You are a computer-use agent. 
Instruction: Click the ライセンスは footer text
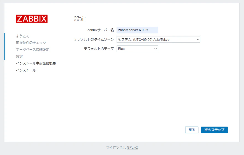coord(116,148)
